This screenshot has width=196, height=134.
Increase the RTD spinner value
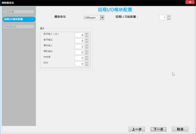87,63
